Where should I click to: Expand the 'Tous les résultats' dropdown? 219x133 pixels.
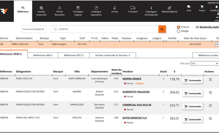34,29
